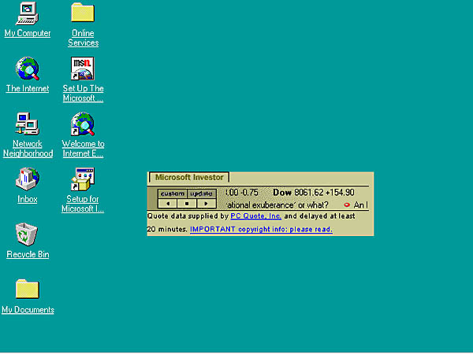Open Welcome to Internet Explorer shortcut
The width and height of the screenshot is (473, 354).
[83, 124]
